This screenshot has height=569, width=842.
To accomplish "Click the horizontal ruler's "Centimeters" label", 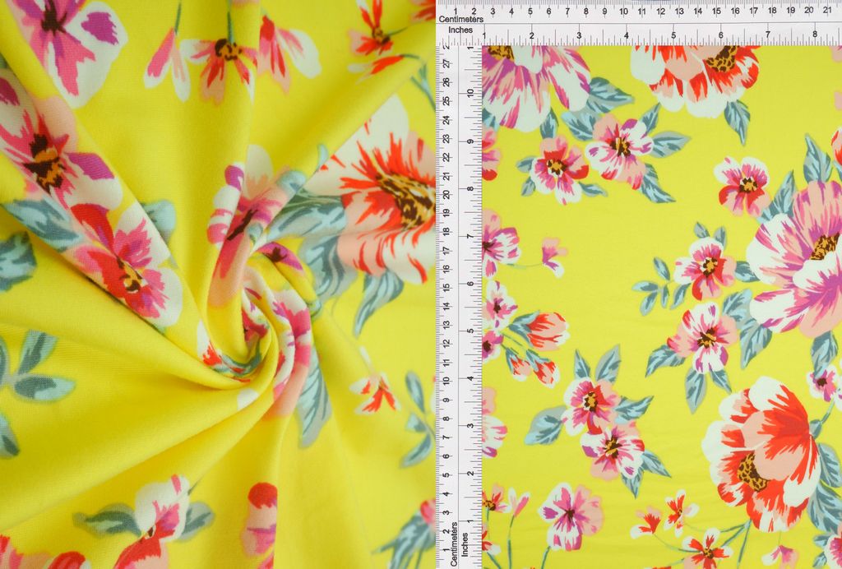I will pyautogui.click(x=460, y=20).
